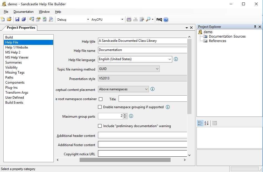The height and width of the screenshot is (172, 263).
Task: Click the Help title text field
Action: coord(142,41)
